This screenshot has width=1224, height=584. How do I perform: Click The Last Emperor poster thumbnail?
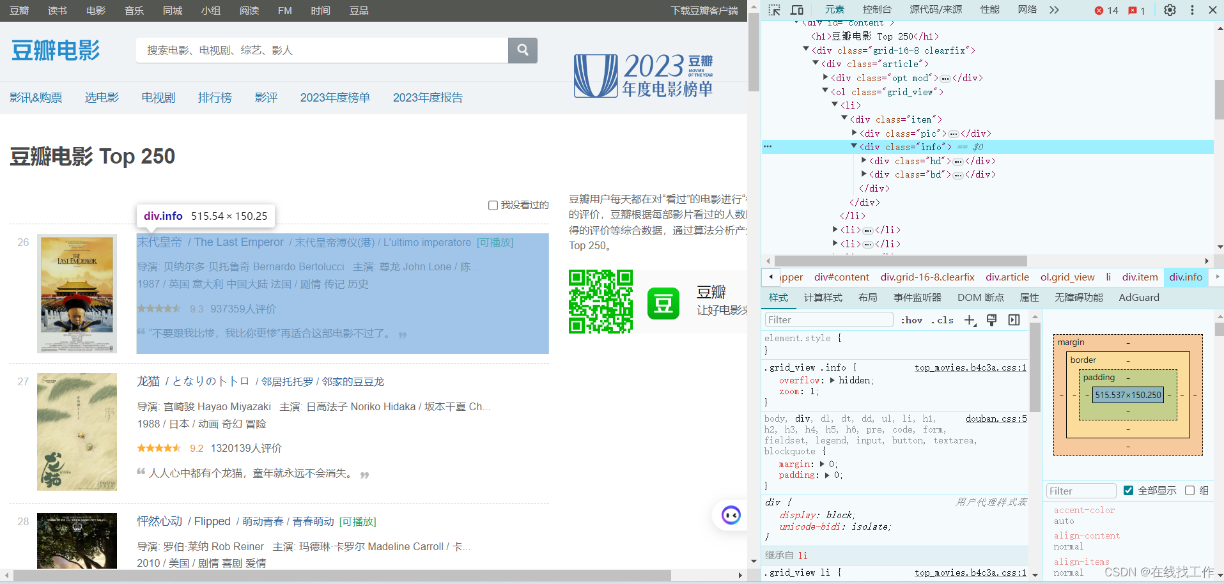point(77,294)
